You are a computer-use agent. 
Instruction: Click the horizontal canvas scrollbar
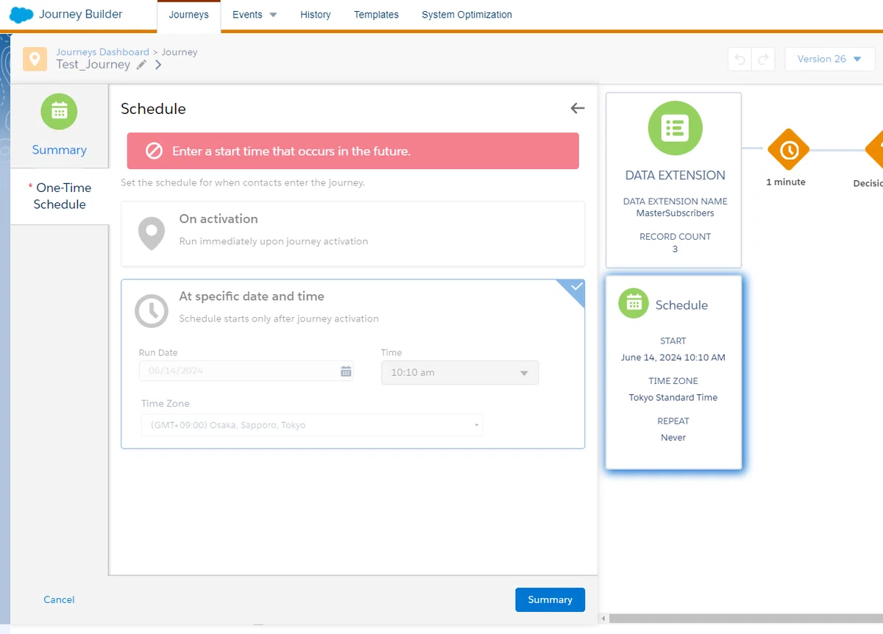pos(746,619)
